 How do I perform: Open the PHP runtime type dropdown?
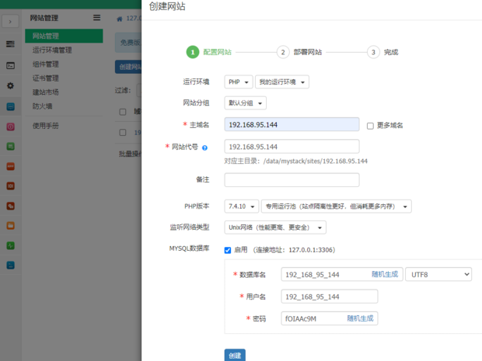(239, 82)
